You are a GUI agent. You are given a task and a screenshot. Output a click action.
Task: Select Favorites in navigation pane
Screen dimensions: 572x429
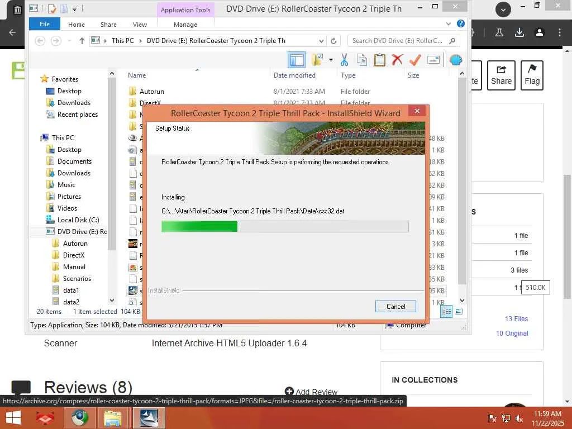(65, 79)
